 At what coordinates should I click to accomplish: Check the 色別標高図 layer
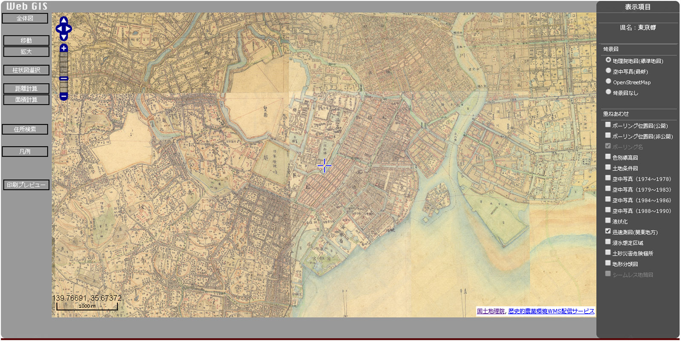click(x=608, y=157)
